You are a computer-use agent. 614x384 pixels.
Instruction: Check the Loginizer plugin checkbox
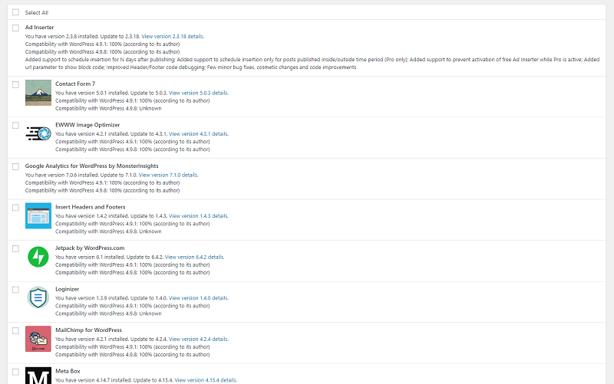pyautogui.click(x=15, y=290)
